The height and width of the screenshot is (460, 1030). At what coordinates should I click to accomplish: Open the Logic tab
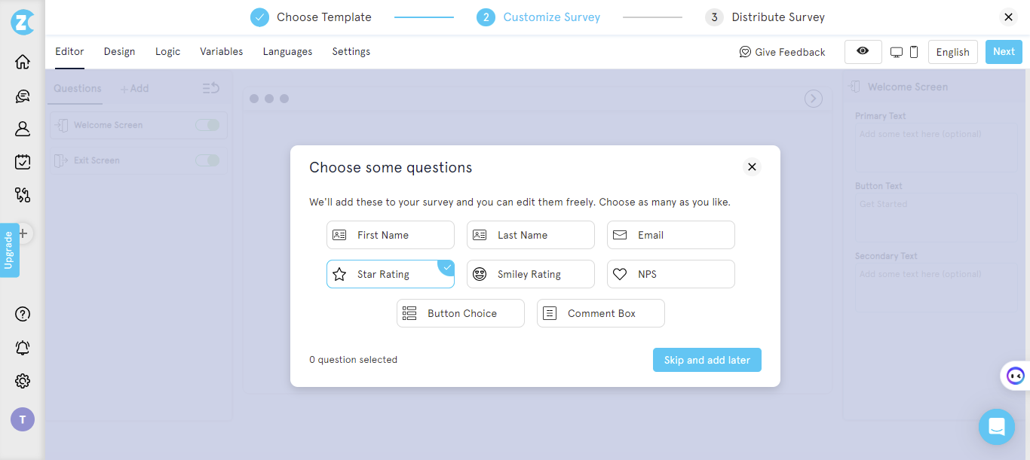tap(167, 51)
